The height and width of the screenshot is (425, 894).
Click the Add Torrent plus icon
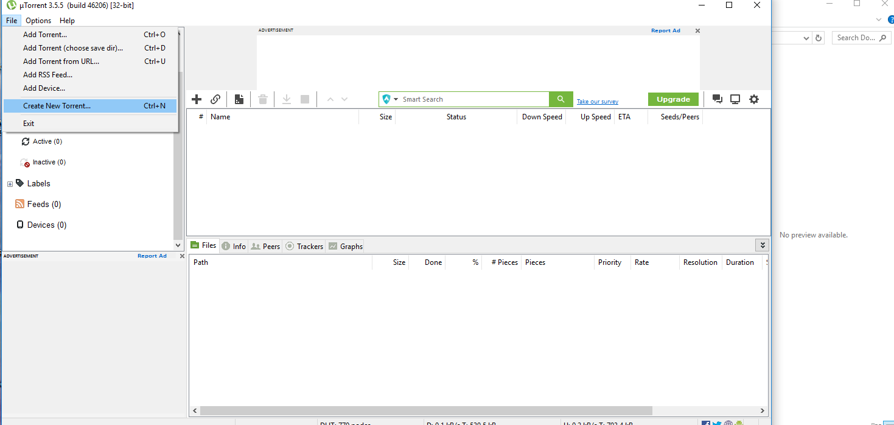coord(196,99)
